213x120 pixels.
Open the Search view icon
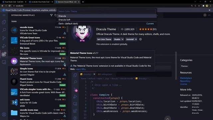click(4, 30)
